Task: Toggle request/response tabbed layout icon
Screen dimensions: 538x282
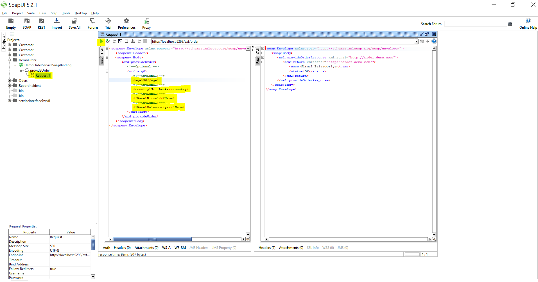Action: pos(422,41)
